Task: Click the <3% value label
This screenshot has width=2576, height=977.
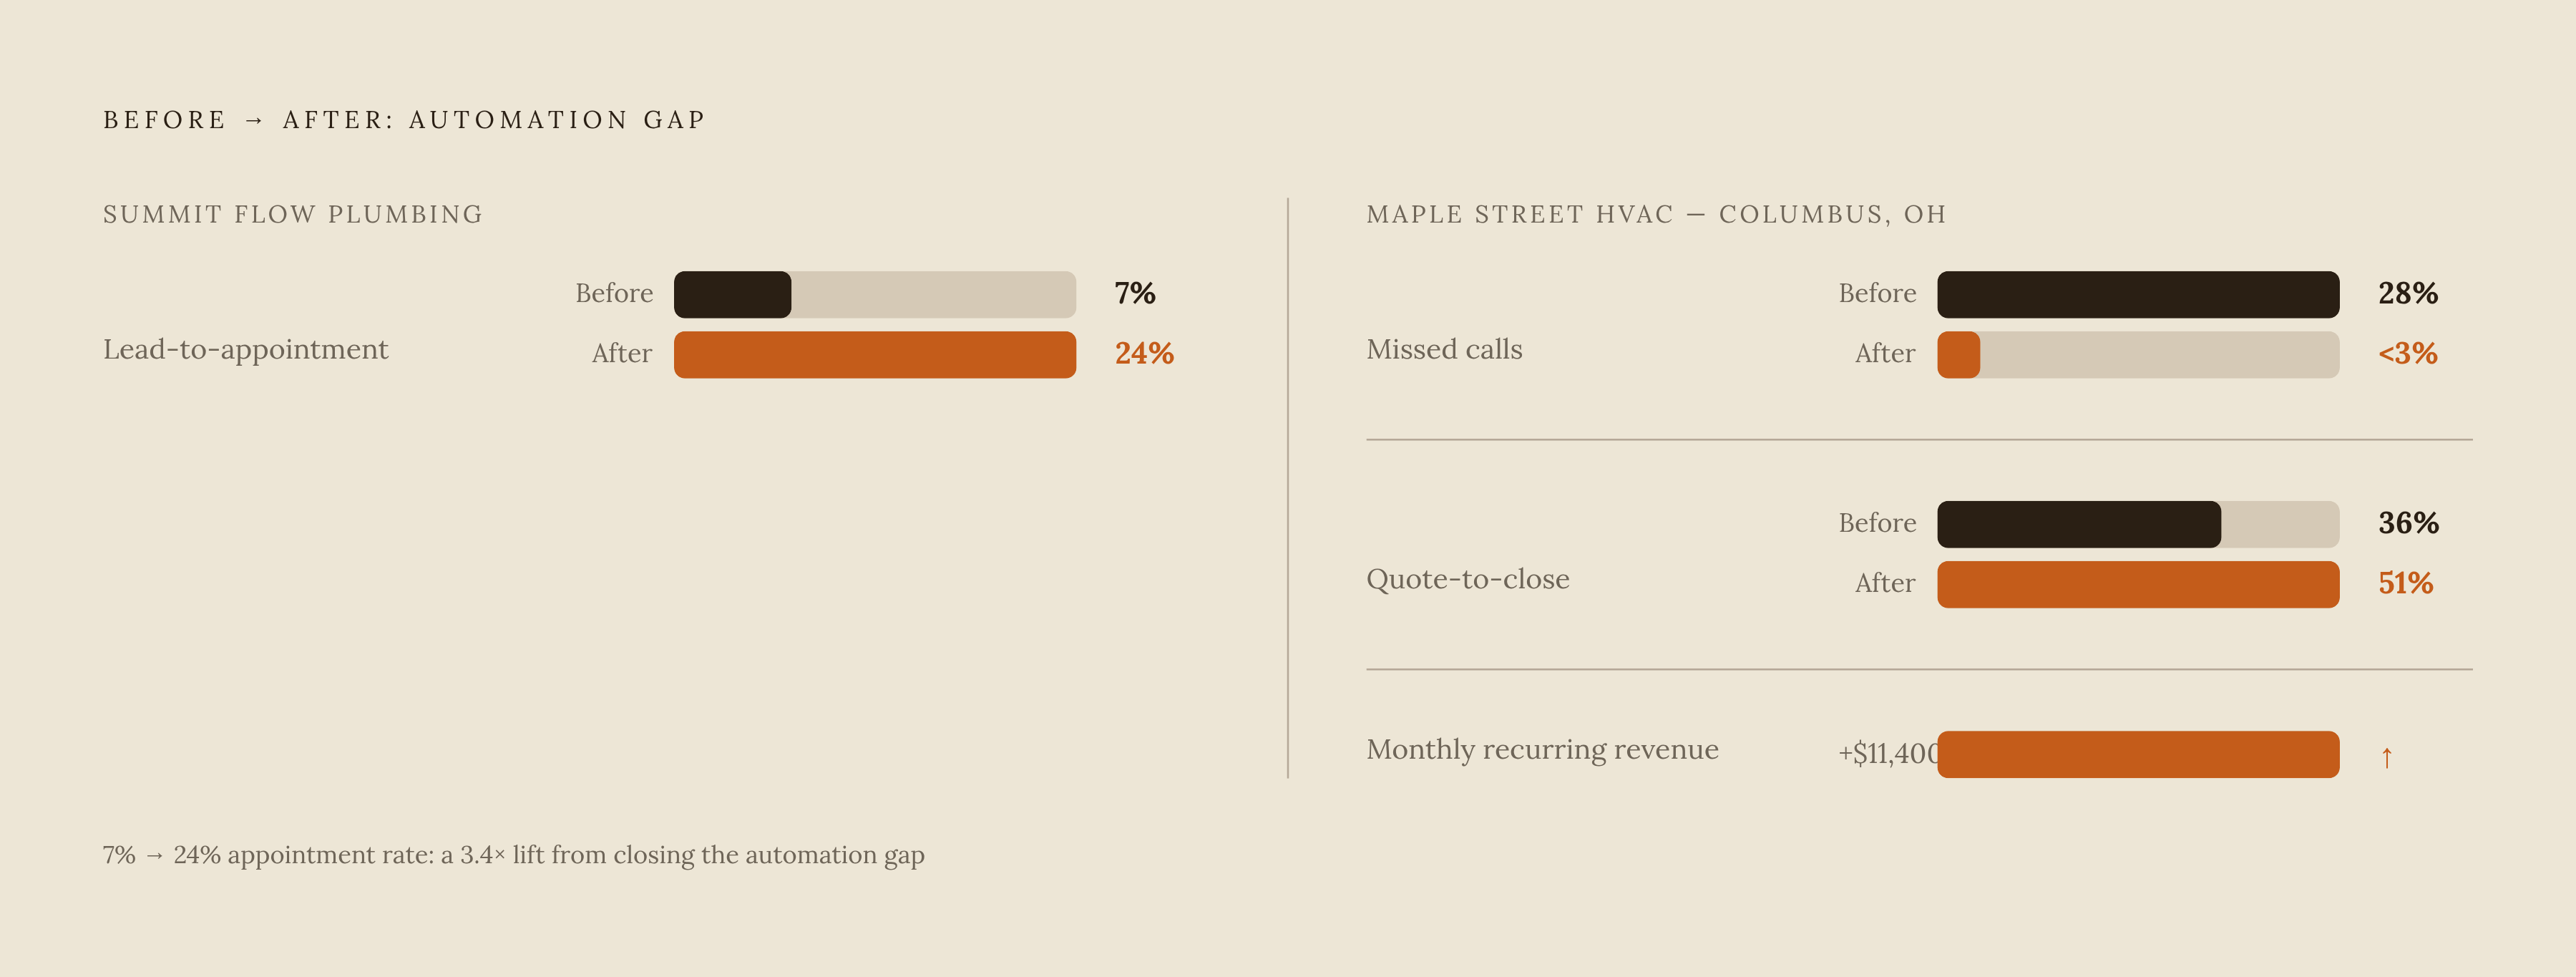Action: pos(2408,353)
